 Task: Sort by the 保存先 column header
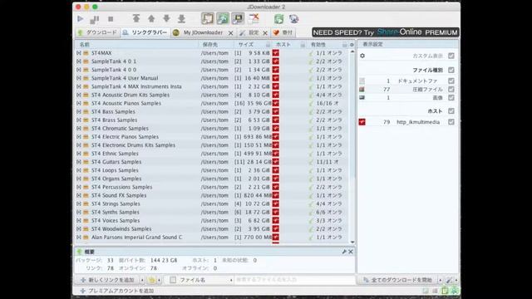(x=216, y=45)
